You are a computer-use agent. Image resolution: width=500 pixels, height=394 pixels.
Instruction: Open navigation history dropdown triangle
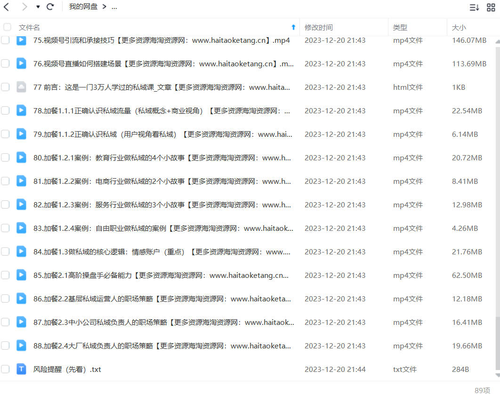[x=38, y=7]
